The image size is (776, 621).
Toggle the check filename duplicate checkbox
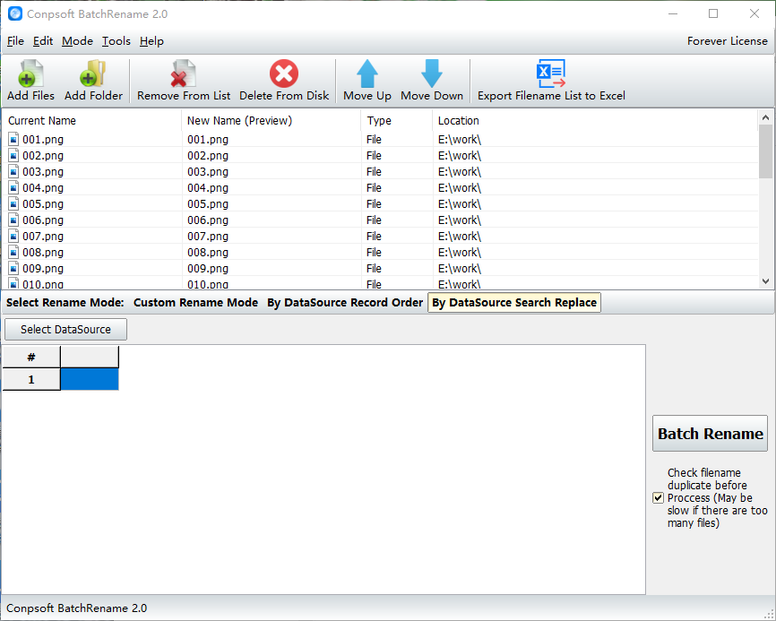point(658,498)
